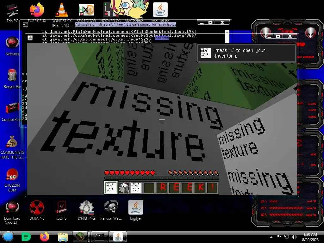Open File Explorer from the taskbar
The width and height of the screenshot is (324, 243).
pyautogui.click(x=63, y=237)
